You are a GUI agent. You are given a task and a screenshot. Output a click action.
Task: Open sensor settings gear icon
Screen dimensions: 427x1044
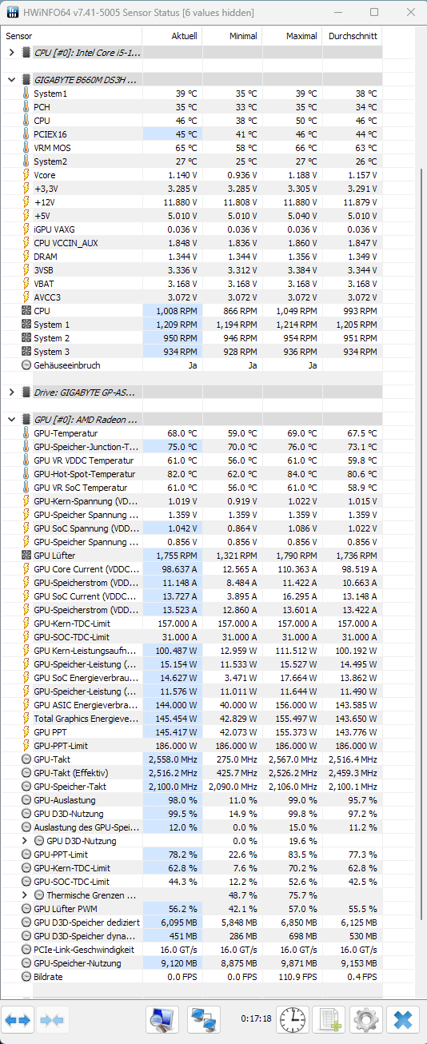(x=366, y=1019)
